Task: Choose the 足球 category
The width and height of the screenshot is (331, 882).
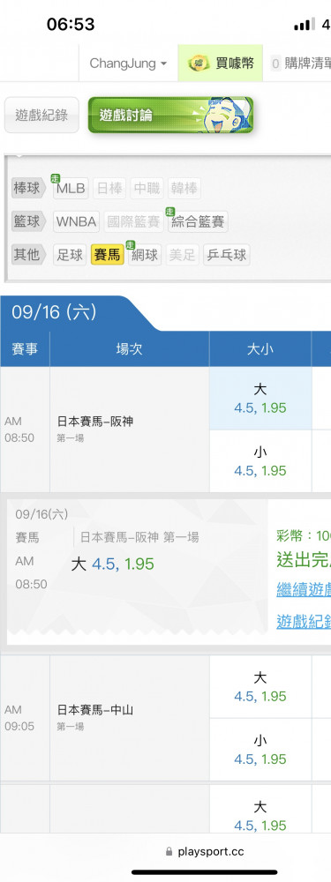Action: [70, 255]
